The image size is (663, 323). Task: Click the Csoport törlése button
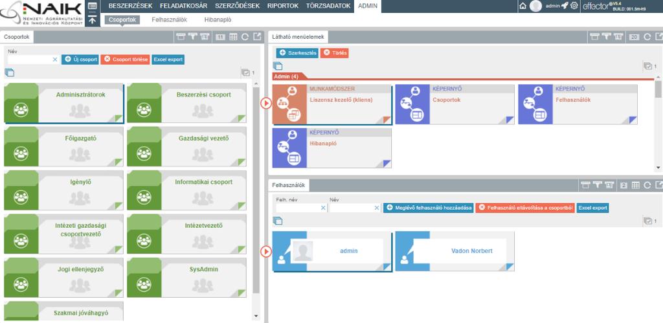[x=125, y=60]
